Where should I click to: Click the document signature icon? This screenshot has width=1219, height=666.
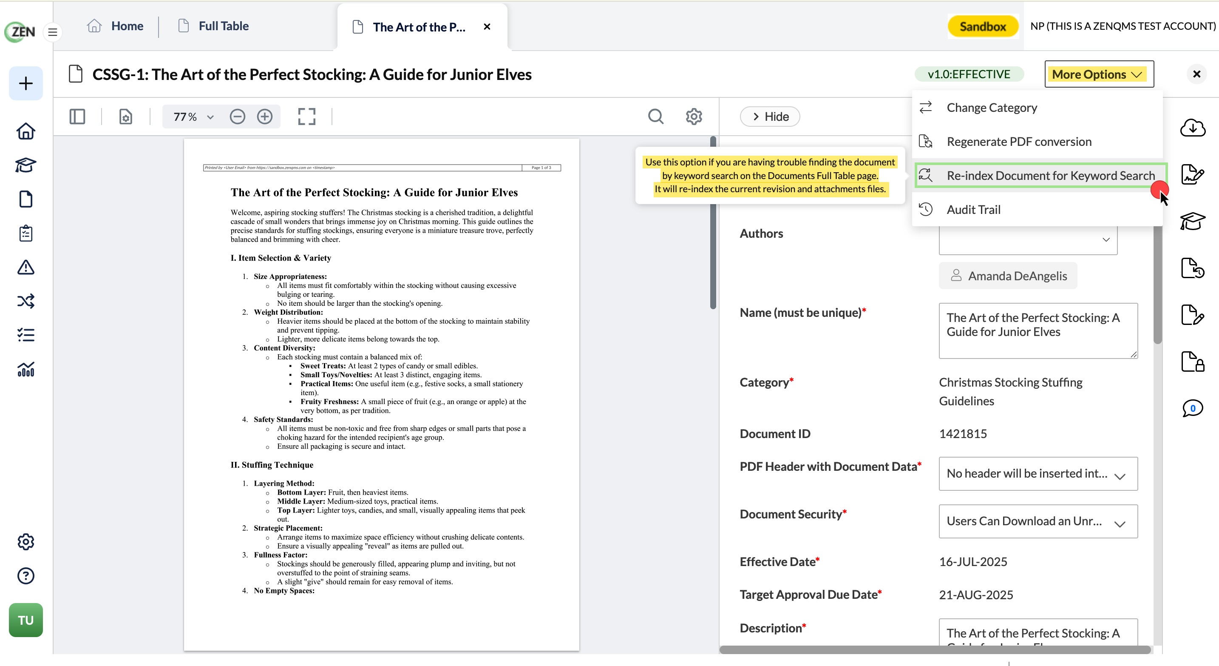tap(1192, 174)
